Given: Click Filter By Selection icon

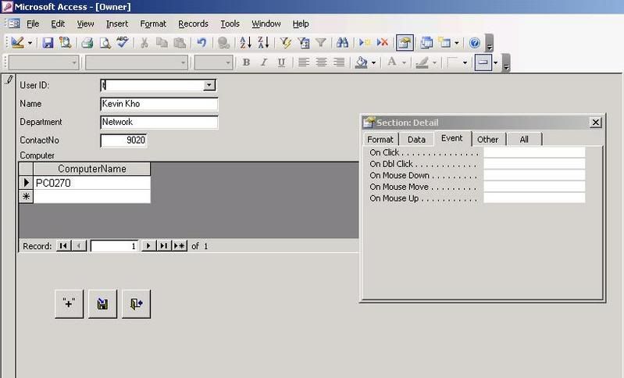Looking at the screenshot, I should [x=285, y=43].
